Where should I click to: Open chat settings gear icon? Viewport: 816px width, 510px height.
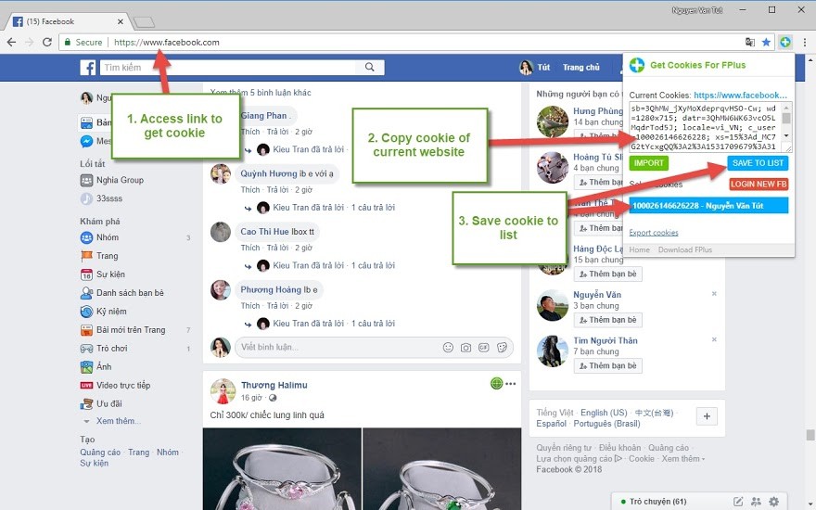click(x=774, y=502)
